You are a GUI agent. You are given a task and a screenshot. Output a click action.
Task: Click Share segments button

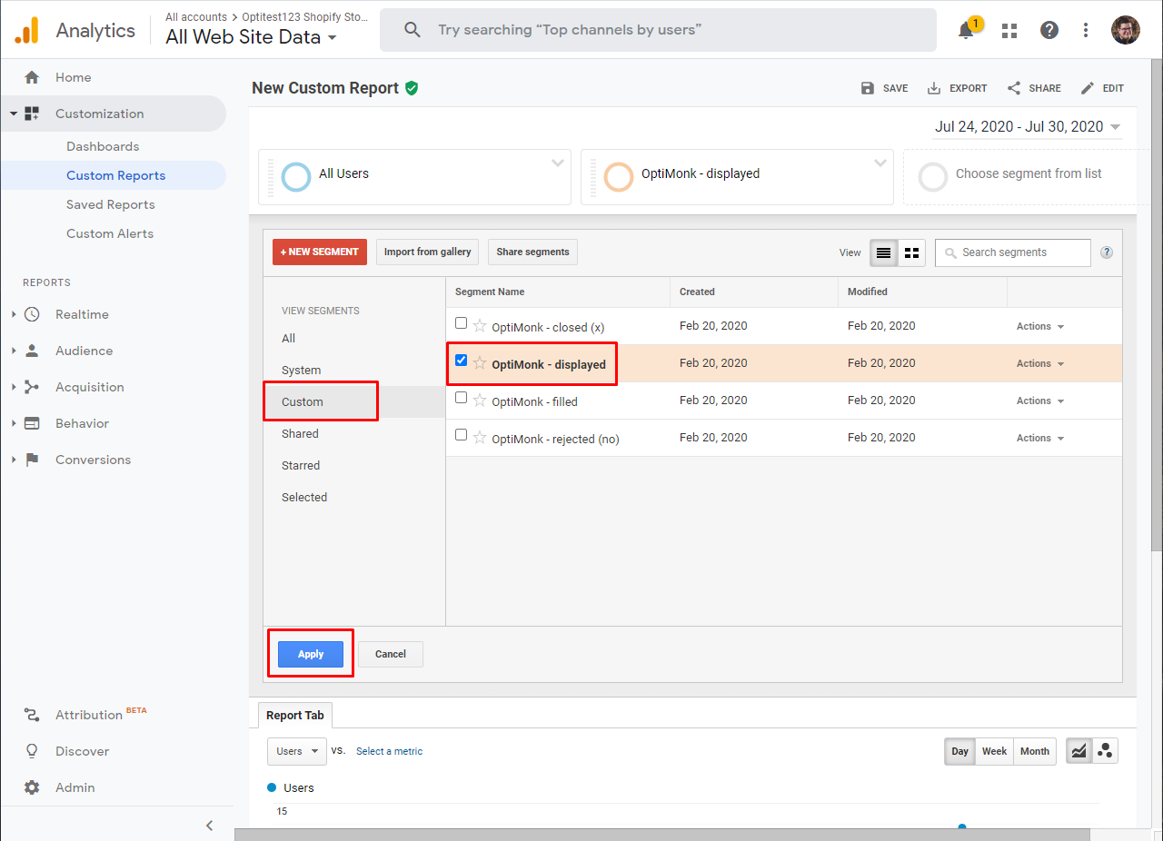click(x=532, y=252)
